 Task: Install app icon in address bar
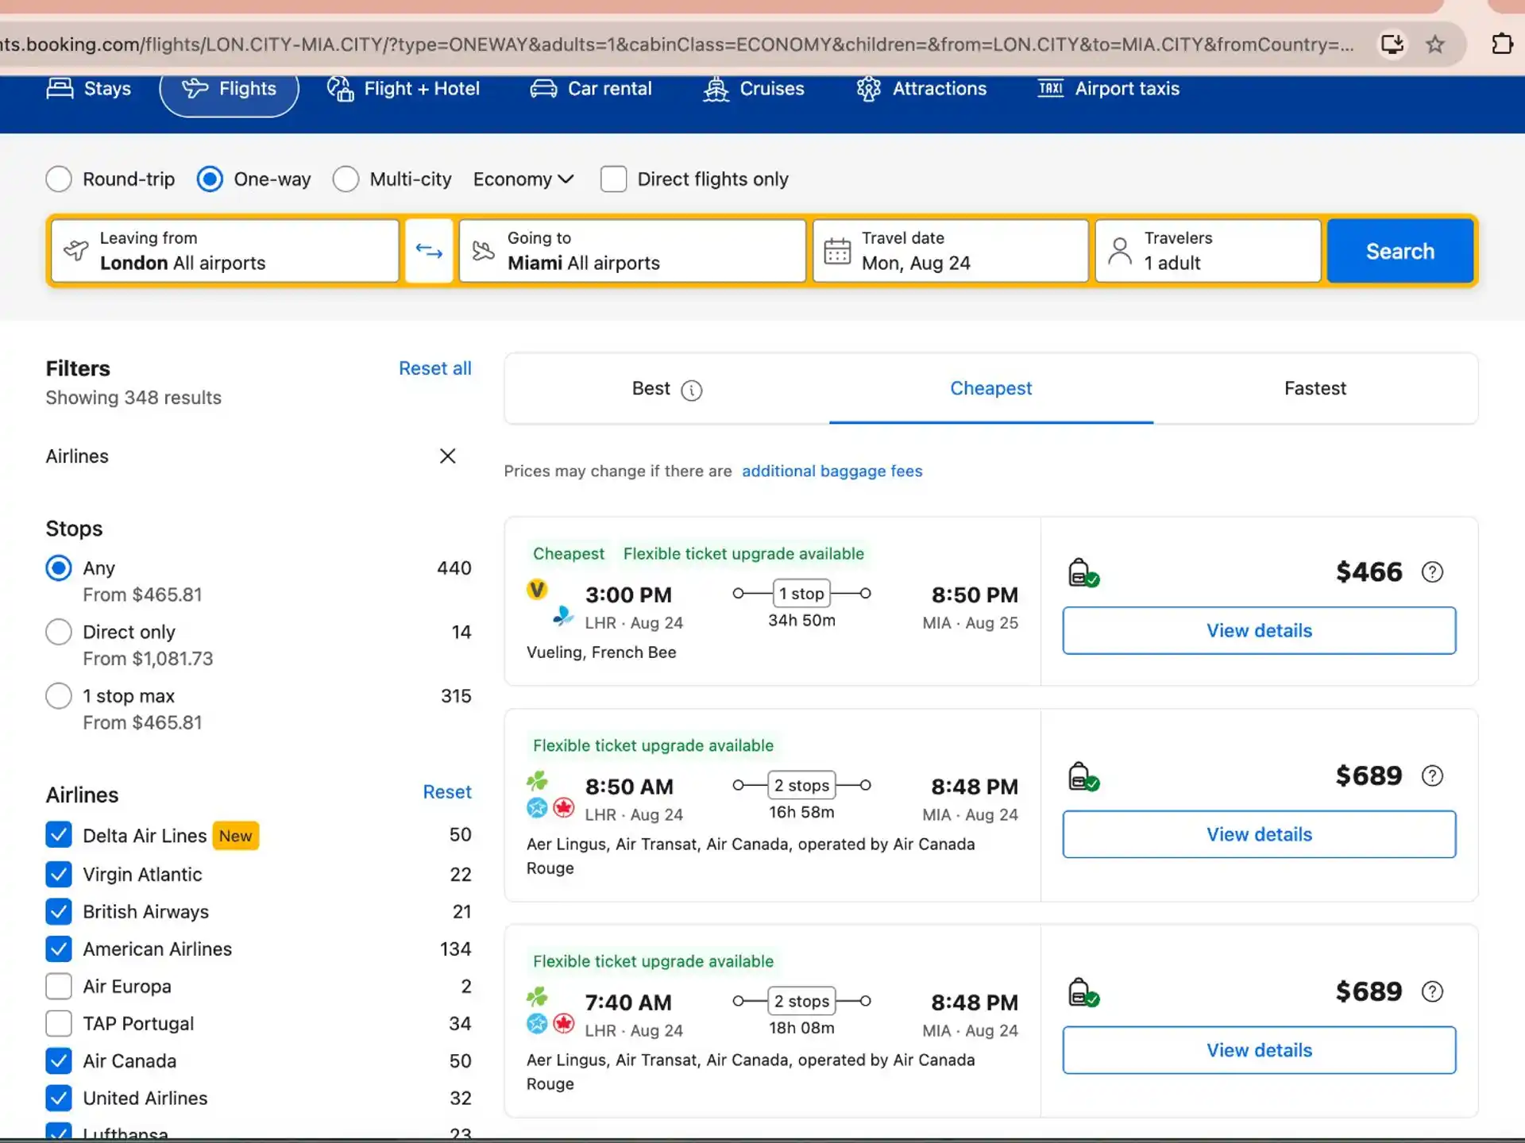click(x=1392, y=44)
